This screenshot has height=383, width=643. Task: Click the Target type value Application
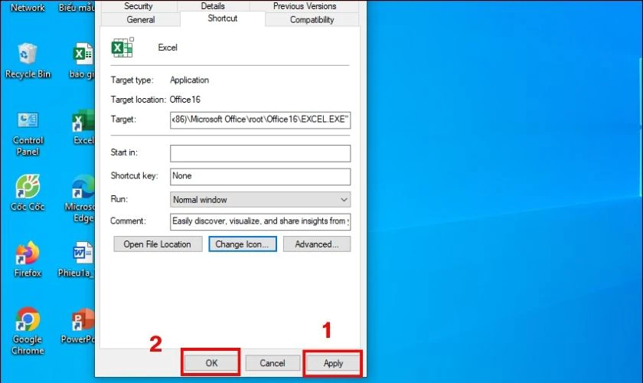[x=190, y=80]
